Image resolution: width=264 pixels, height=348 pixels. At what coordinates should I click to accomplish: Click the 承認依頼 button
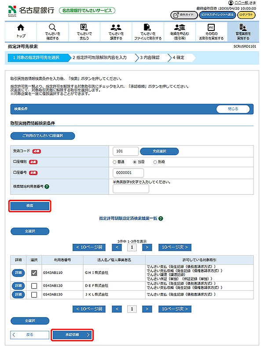pos(73,335)
